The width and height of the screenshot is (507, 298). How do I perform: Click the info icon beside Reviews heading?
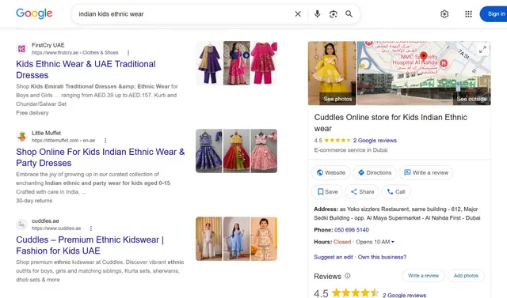coord(348,276)
